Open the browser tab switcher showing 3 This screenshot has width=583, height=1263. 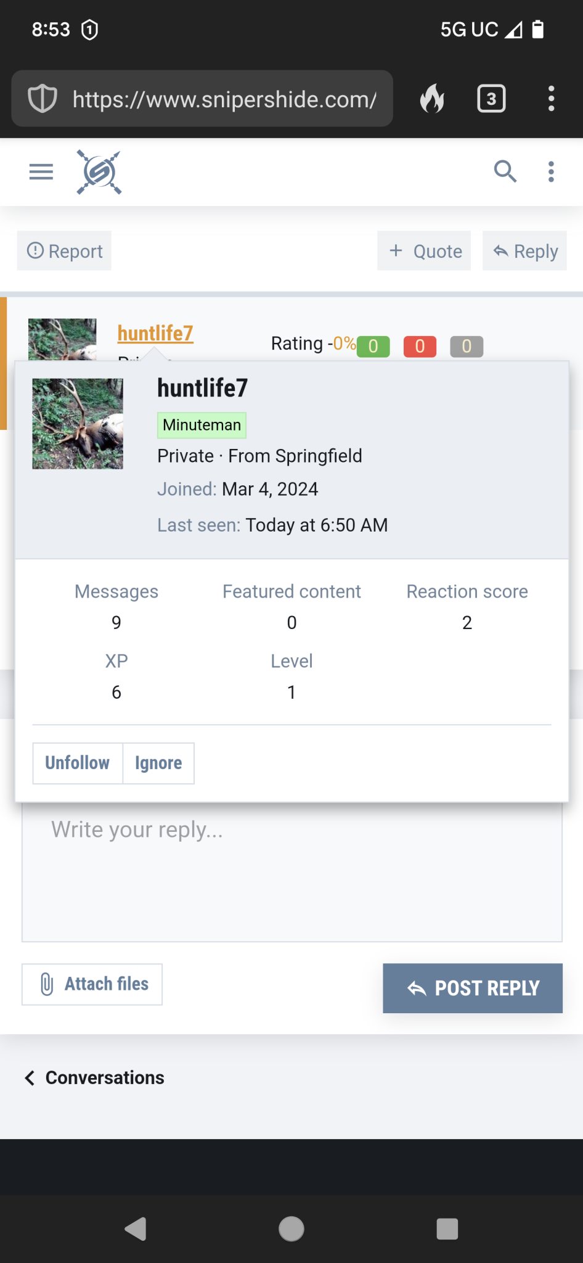tap(491, 99)
